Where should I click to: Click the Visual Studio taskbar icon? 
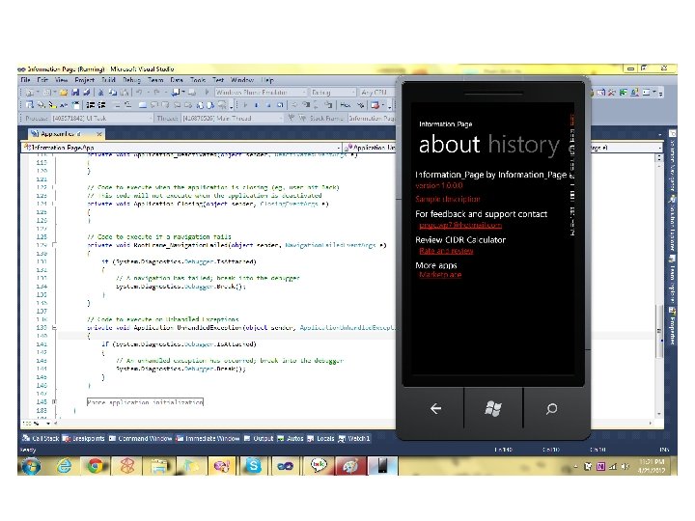[285, 466]
